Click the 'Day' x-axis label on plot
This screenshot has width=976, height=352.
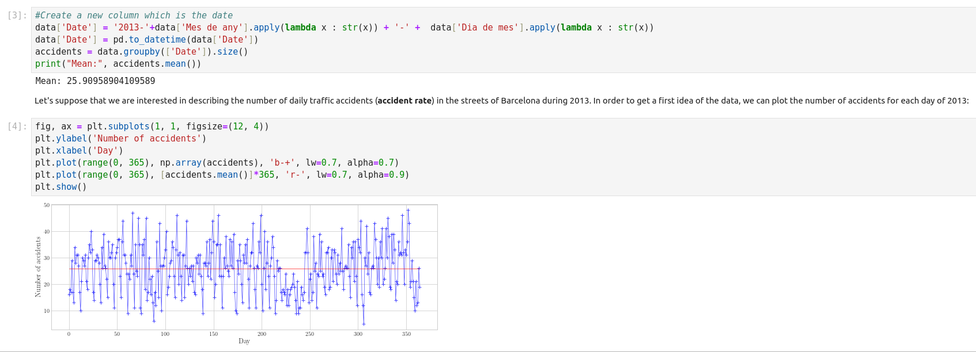point(244,341)
